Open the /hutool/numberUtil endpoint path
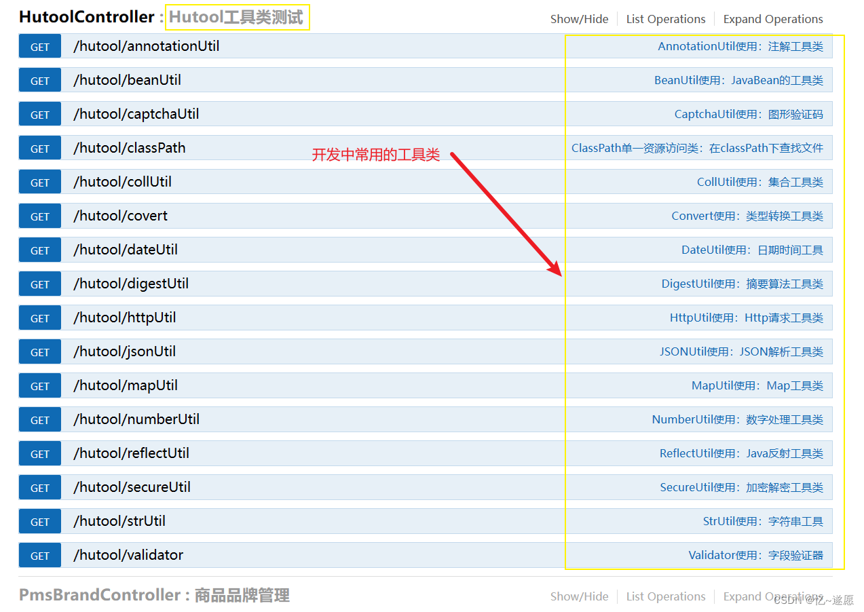Viewport: 864px width, 612px height. tap(136, 419)
